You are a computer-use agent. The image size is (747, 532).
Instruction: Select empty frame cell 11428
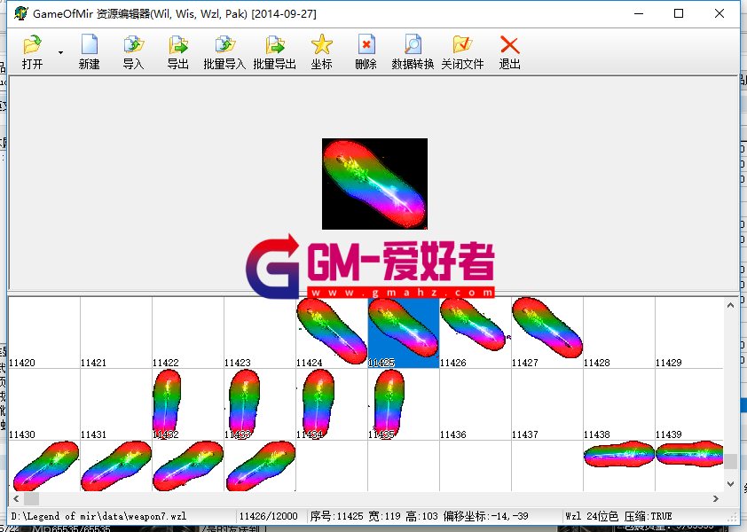[620, 332]
